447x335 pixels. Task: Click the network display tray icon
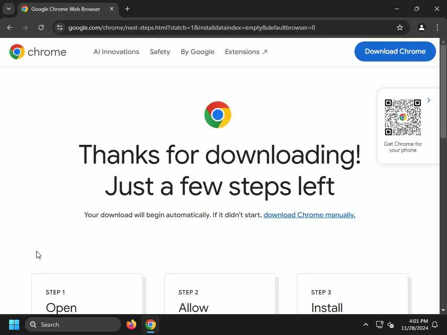coord(379,325)
